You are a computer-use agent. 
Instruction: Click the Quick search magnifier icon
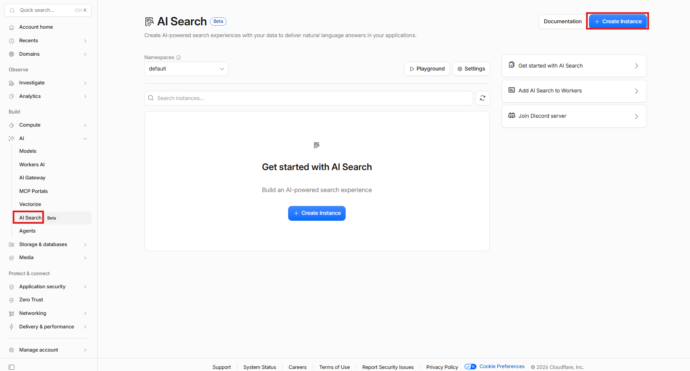[x=12, y=11]
